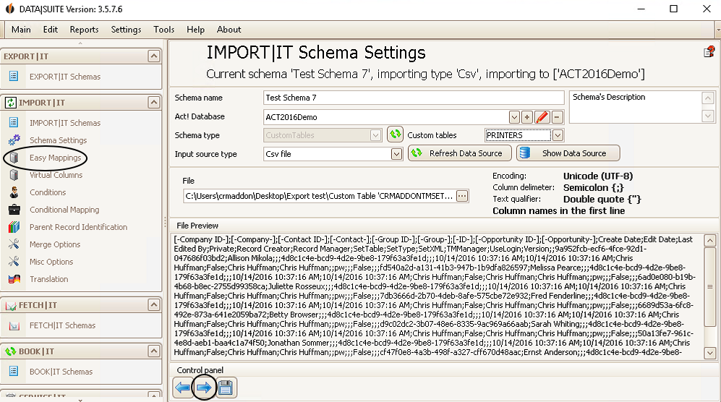This screenshot has height=402, width=721.
Task: Open Merge Options page
Action: click(55, 244)
